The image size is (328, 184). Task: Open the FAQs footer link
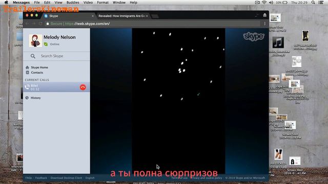point(29,178)
